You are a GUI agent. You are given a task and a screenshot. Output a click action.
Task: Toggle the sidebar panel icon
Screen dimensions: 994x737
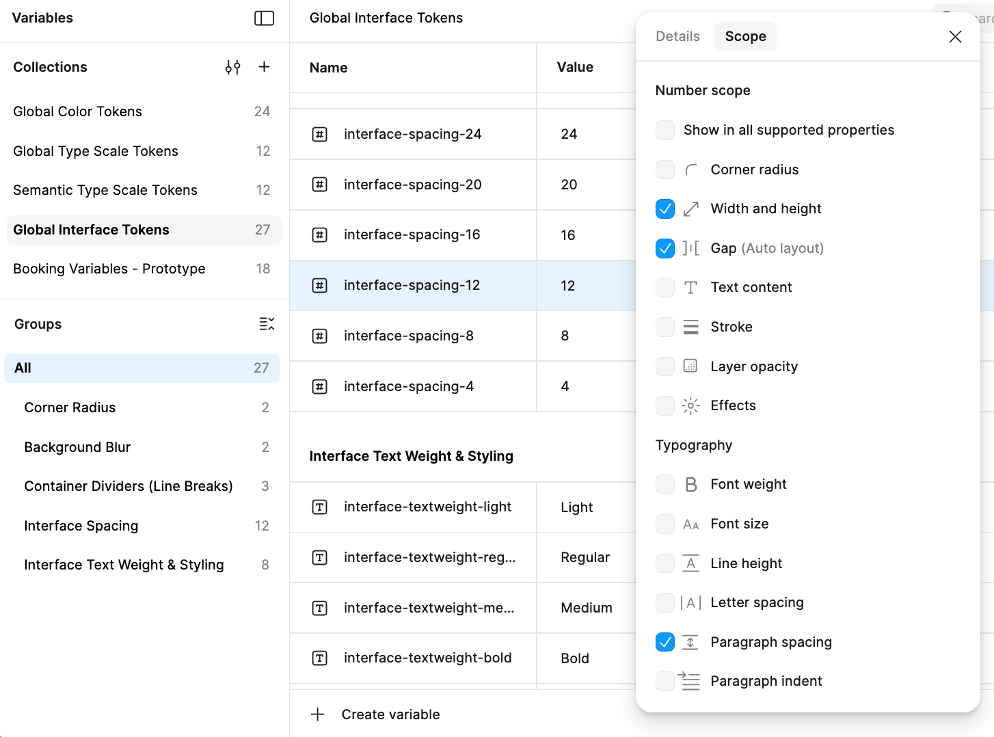264,18
